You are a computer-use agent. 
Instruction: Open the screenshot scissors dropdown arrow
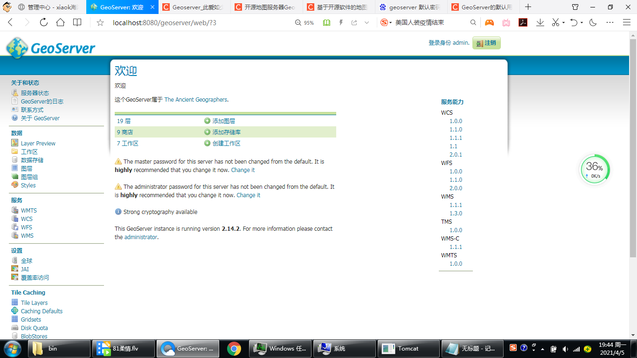pyautogui.click(x=563, y=23)
